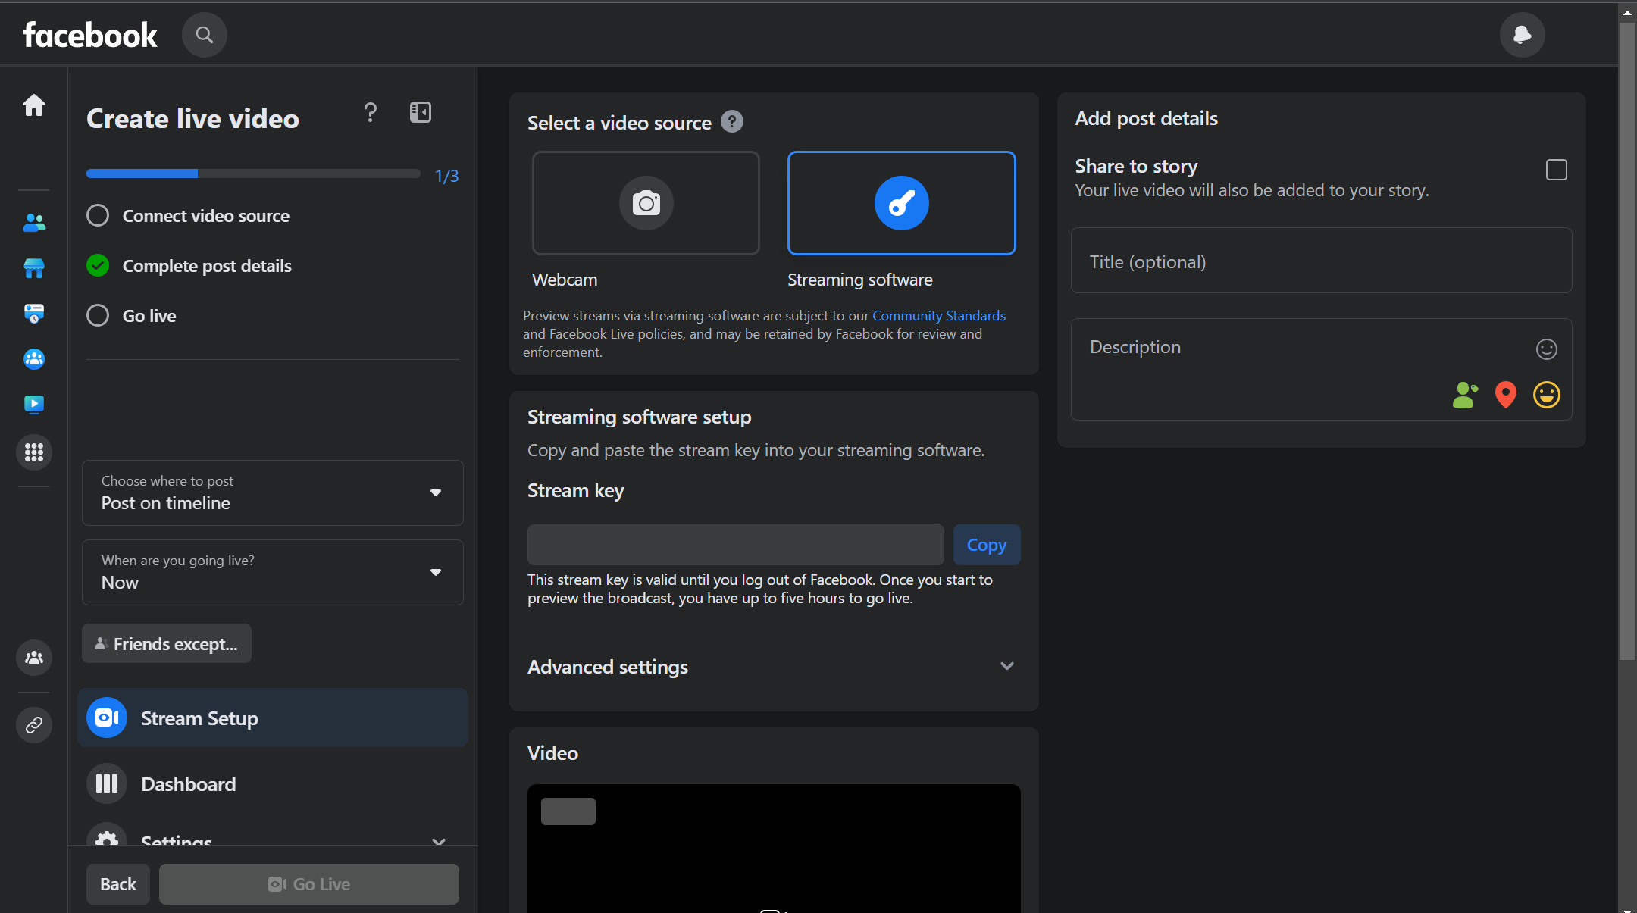Expand Advanced settings chevron
Viewport: 1637px width, 913px height.
point(1007,666)
